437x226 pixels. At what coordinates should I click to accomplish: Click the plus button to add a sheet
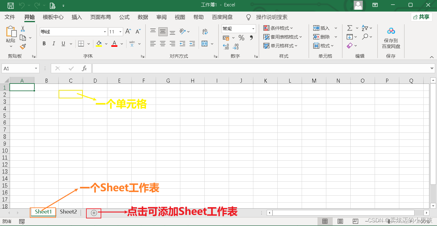93,212
